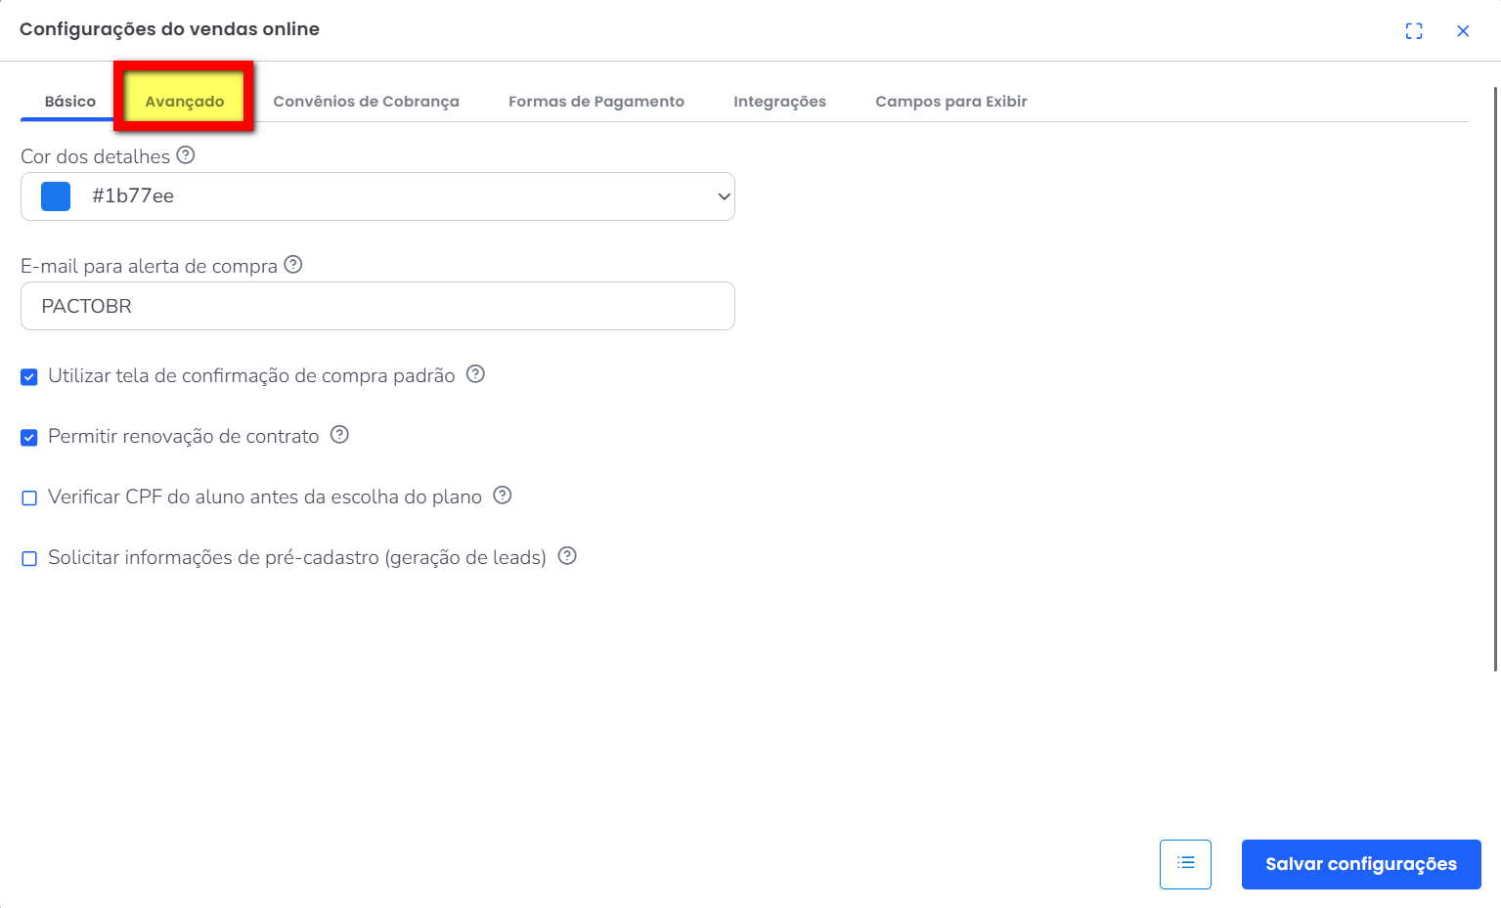
Task: Check Solicitar informações de pré-cadastro
Action: coord(29,559)
